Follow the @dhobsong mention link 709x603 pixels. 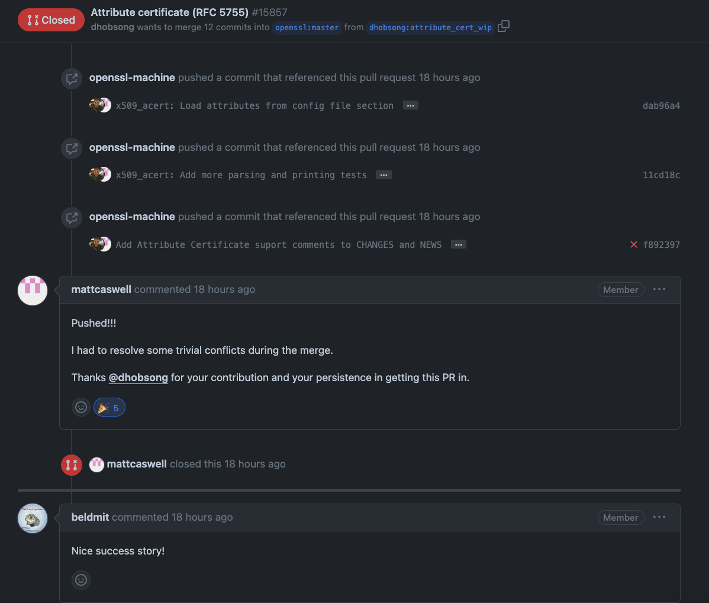(x=138, y=378)
